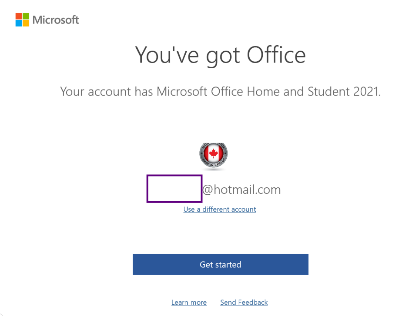Open the Use a different account link
This screenshot has width=419, height=316.
[x=220, y=209]
